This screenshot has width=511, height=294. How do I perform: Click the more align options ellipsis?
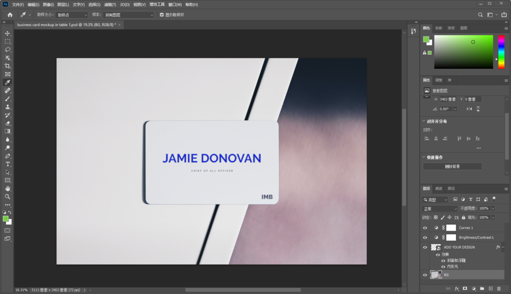click(x=479, y=148)
